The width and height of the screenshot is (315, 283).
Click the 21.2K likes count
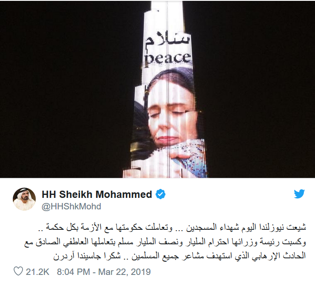[37, 272]
